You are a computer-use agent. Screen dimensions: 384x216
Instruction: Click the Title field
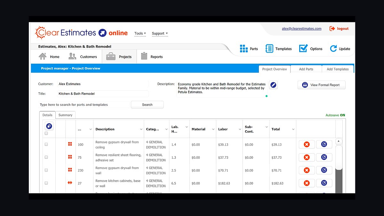(x=103, y=94)
